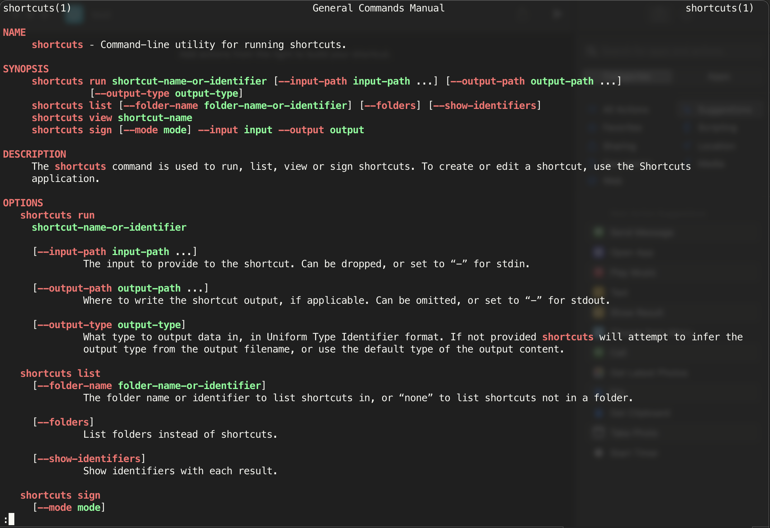Click green 'shortcut-name-or-identifier' under shortcuts run
Viewport: 770px width, 528px height.
pos(109,227)
